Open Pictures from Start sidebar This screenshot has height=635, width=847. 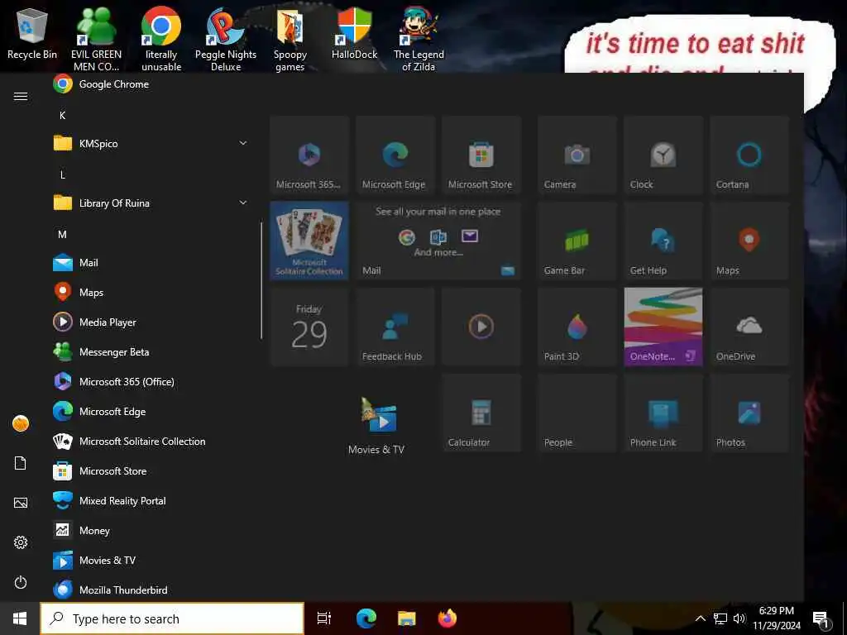pos(21,503)
